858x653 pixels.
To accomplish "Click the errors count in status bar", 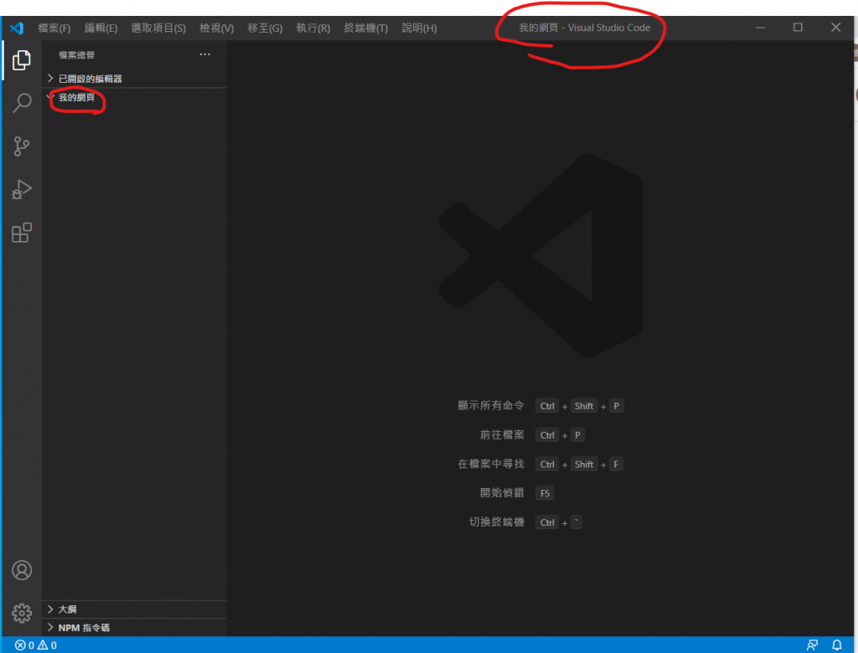I will [x=24, y=645].
